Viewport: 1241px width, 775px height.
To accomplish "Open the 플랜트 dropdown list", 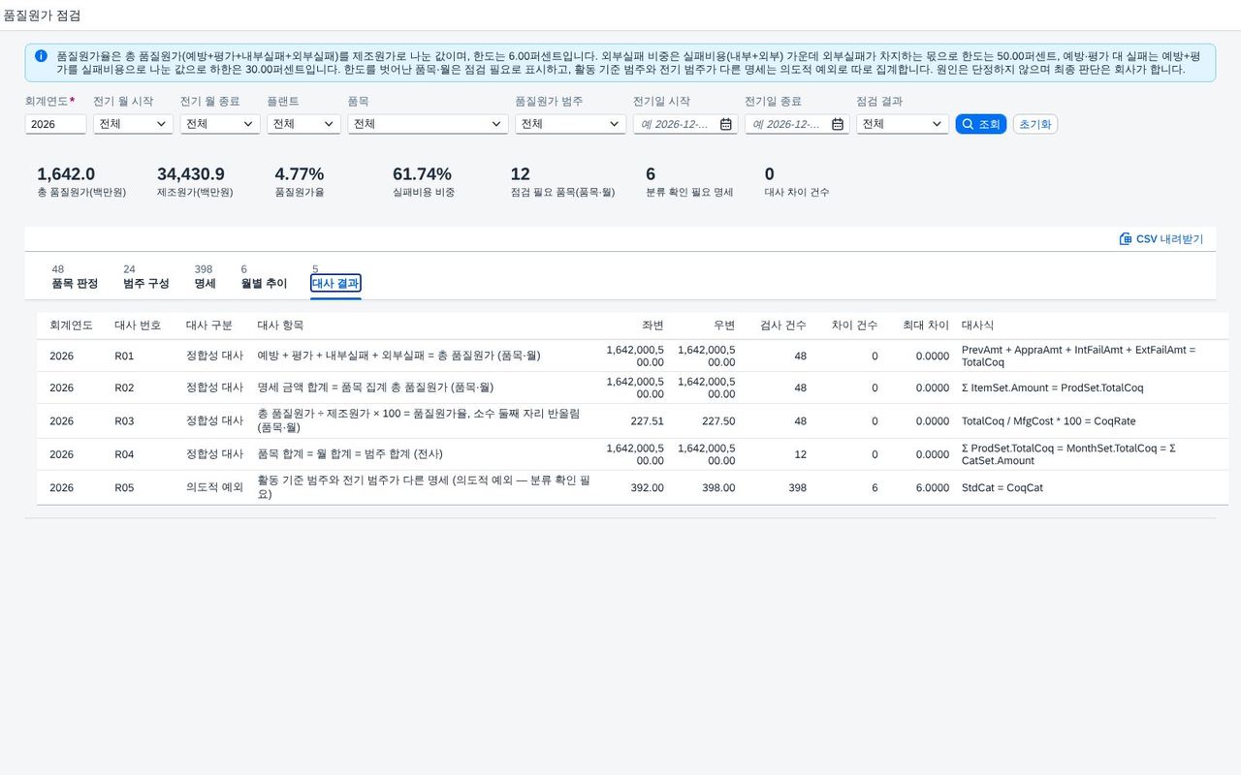I will coord(329,124).
